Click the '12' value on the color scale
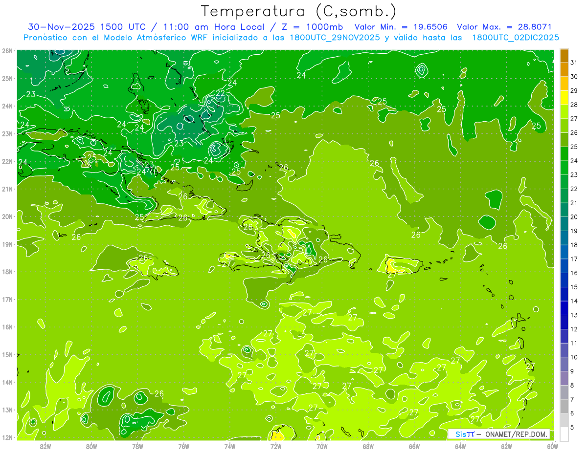 coord(574,329)
